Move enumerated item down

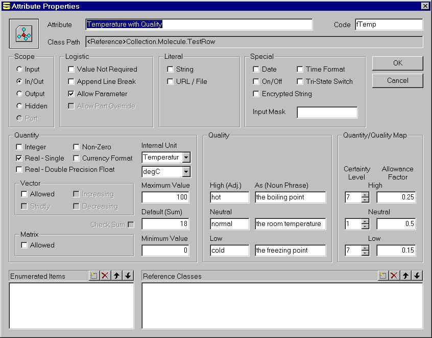point(128,276)
